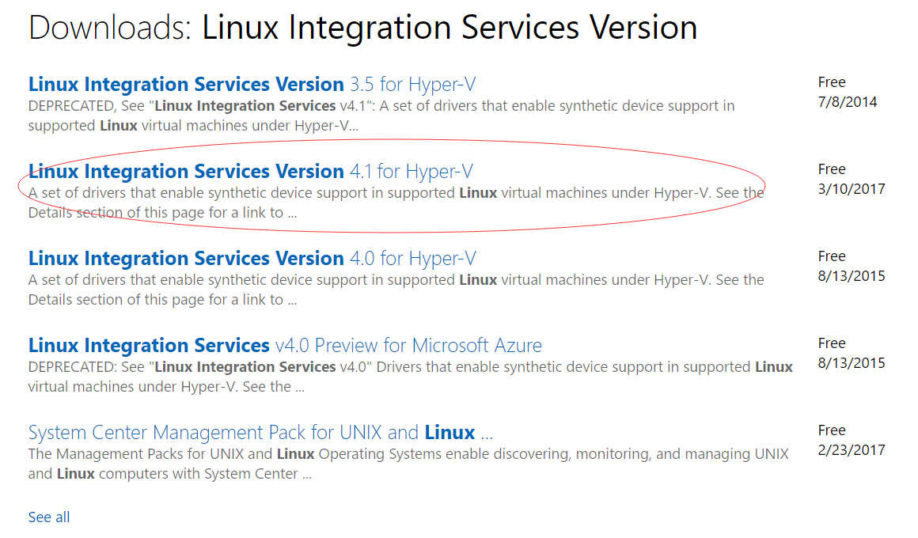The height and width of the screenshot is (538, 918).
Task: Open Linux Integration Services Version 3.5 link
Action: [x=252, y=85]
